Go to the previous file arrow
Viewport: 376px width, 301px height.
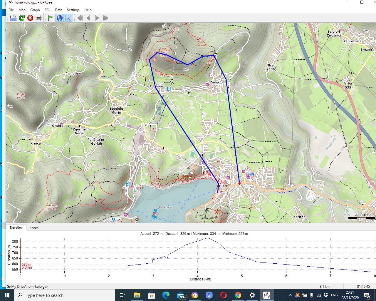(88, 18)
